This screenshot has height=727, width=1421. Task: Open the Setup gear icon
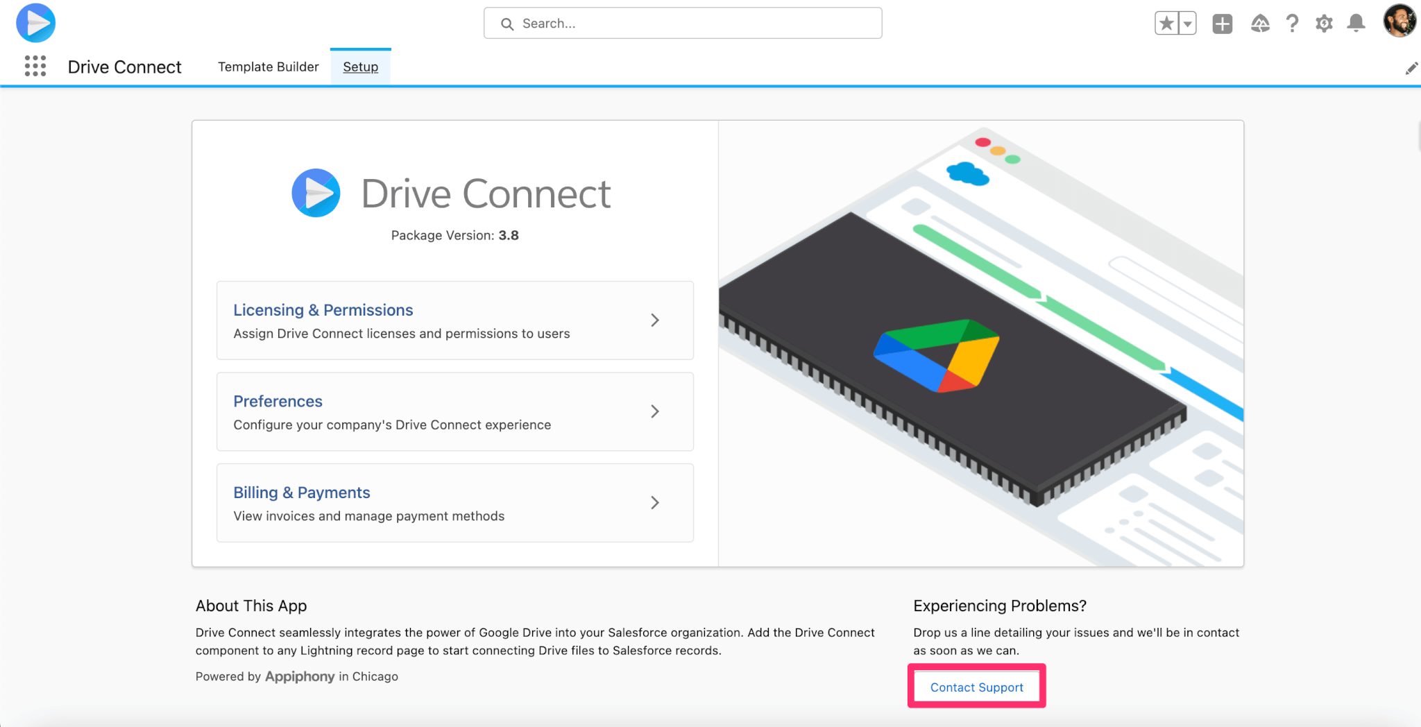coord(1324,24)
